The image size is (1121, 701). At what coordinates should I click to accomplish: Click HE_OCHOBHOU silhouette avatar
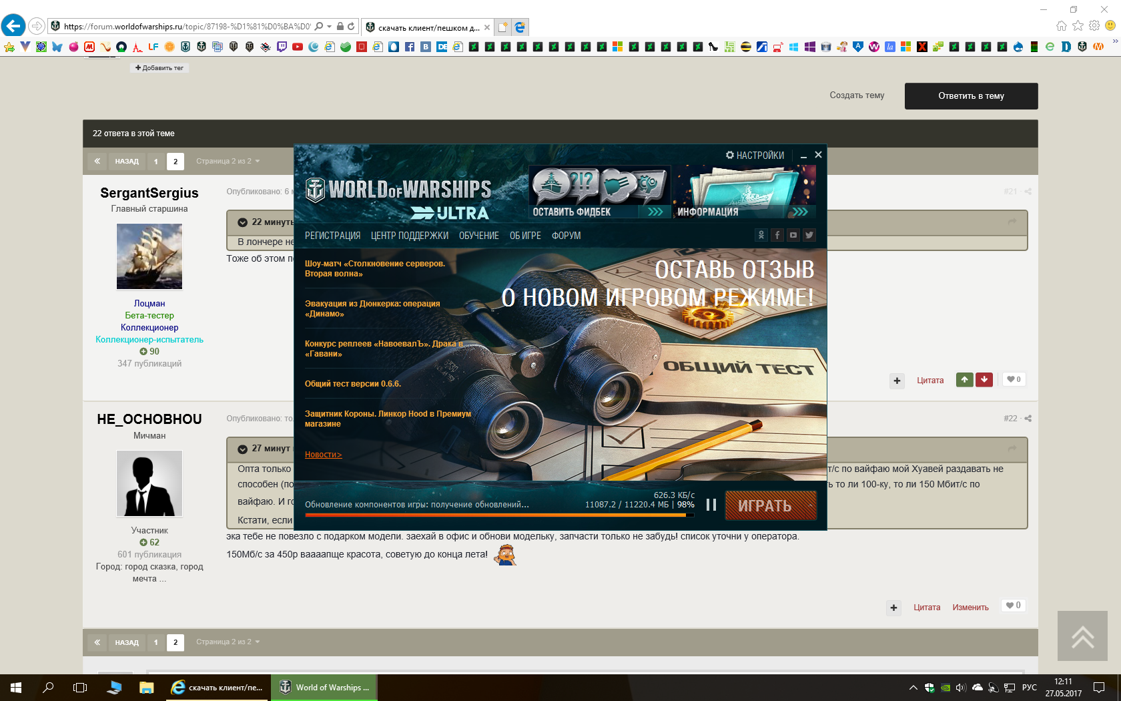[x=149, y=483]
